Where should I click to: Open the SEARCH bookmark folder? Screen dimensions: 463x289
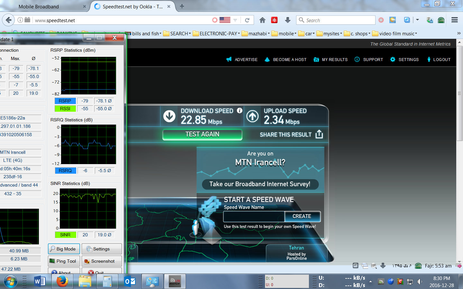(177, 33)
